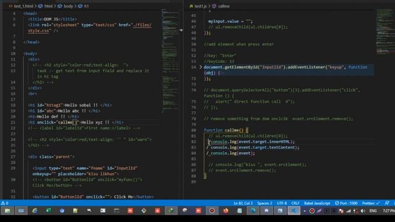Select test_1.html in the breadcrumb

tap(23, 6)
